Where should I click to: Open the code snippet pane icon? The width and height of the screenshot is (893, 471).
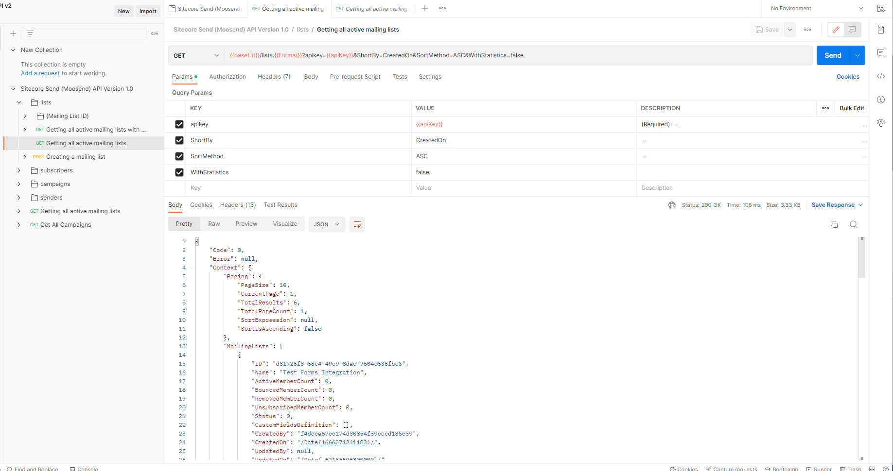(881, 76)
